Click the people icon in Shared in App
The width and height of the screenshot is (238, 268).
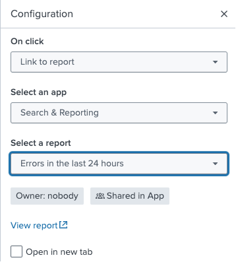100,196
